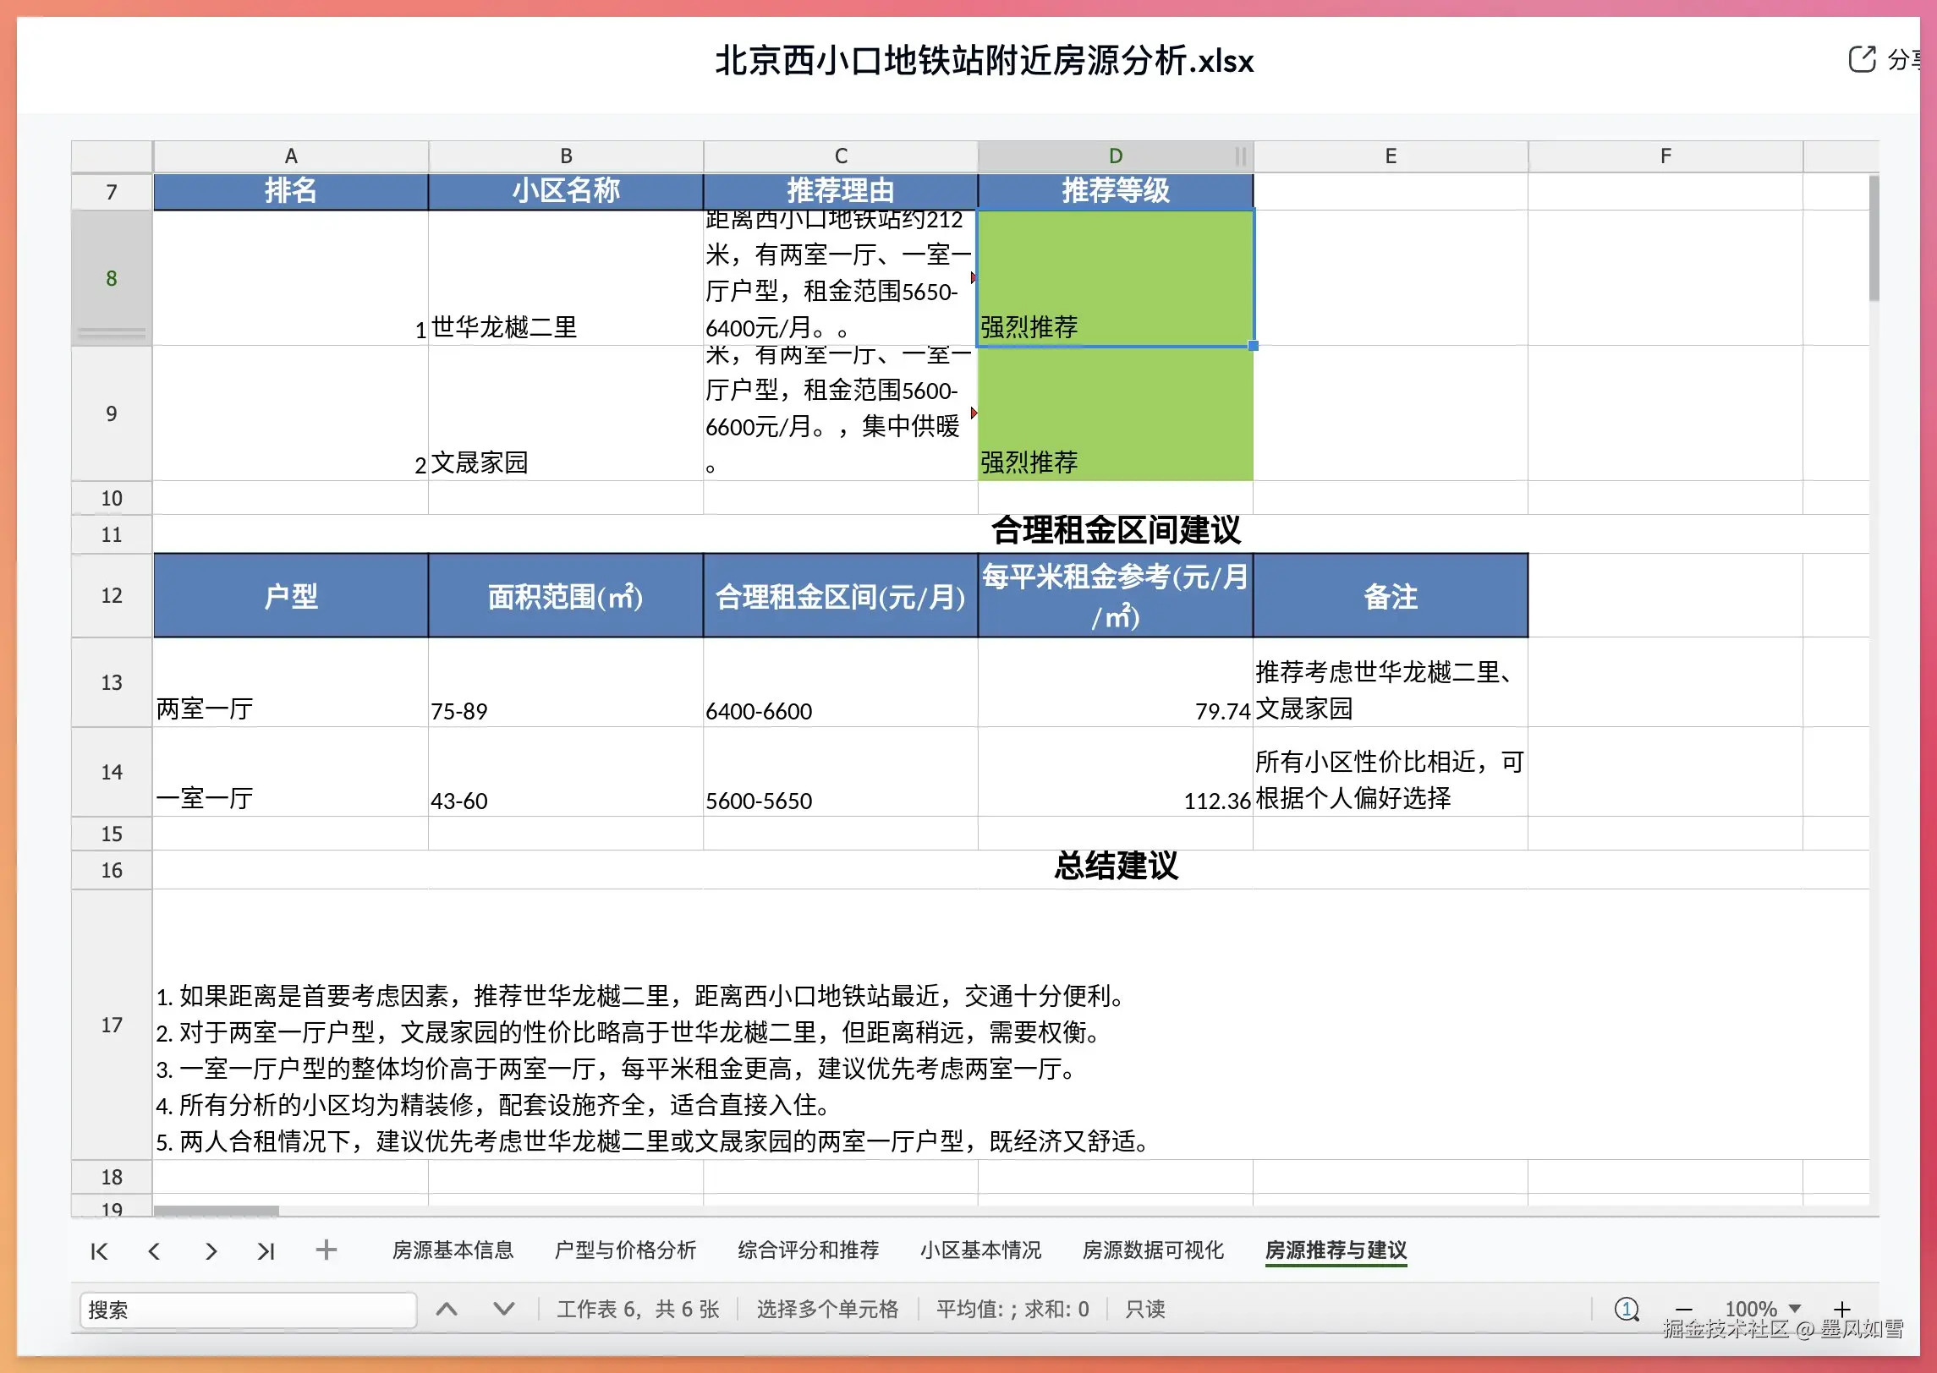This screenshot has width=1937, height=1373.
Task: Select row 8 header
Action: (x=111, y=278)
